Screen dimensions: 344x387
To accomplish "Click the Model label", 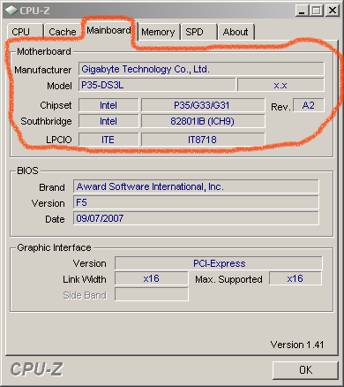I will 59,86.
